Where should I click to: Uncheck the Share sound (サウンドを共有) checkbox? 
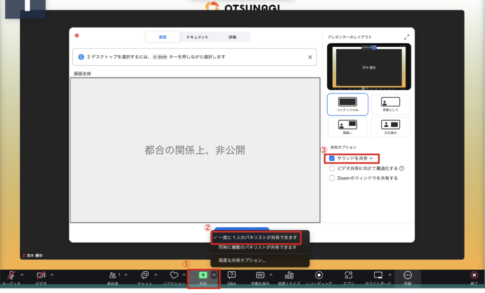[332, 158]
